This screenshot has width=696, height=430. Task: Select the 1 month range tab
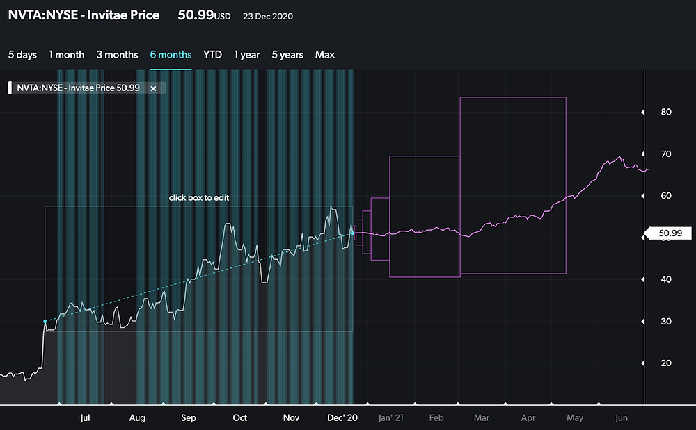coord(66,55)
